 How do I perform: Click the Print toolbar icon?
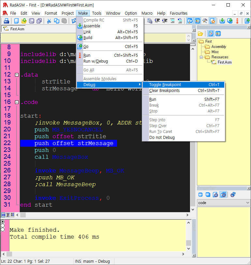[7, 21]
